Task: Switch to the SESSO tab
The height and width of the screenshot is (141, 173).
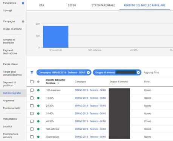Action: click(x=72, y=5)
